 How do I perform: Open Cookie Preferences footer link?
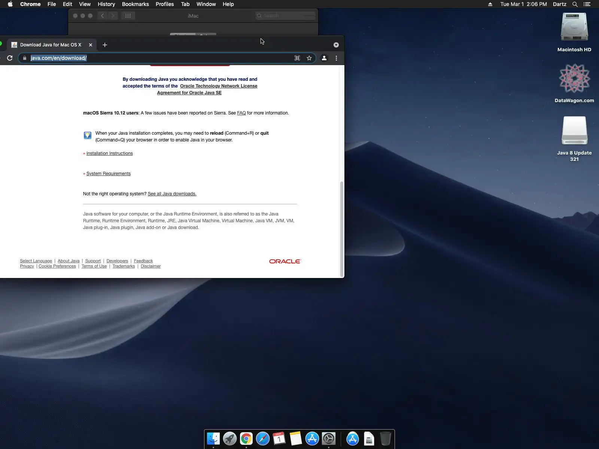pyautogui.click(x=57, y=266)
